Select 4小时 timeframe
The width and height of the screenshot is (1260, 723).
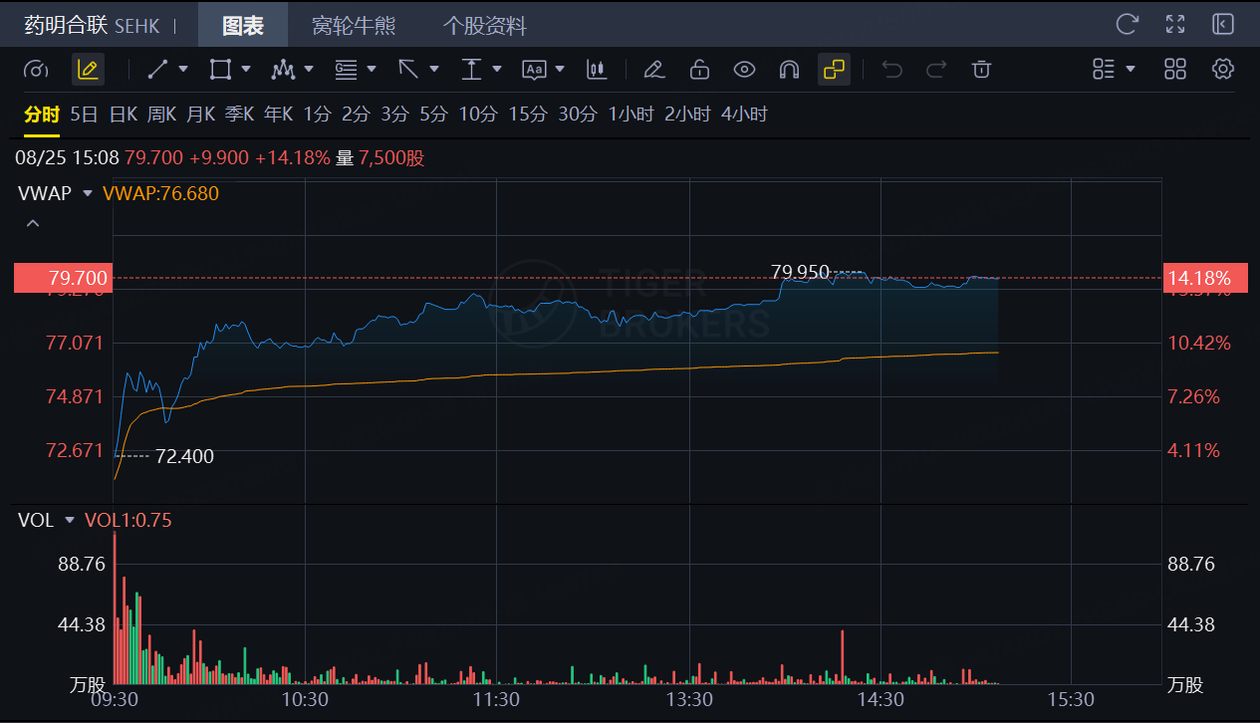744,115
